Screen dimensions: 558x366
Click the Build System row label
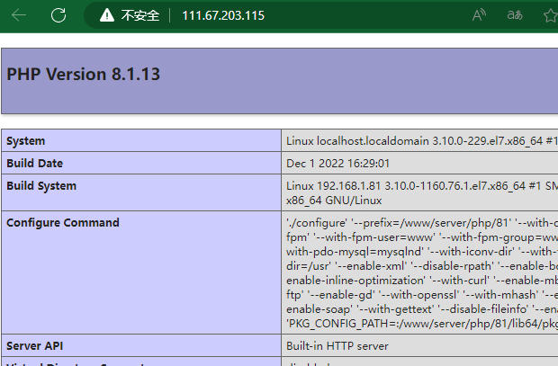coord(41,186)
